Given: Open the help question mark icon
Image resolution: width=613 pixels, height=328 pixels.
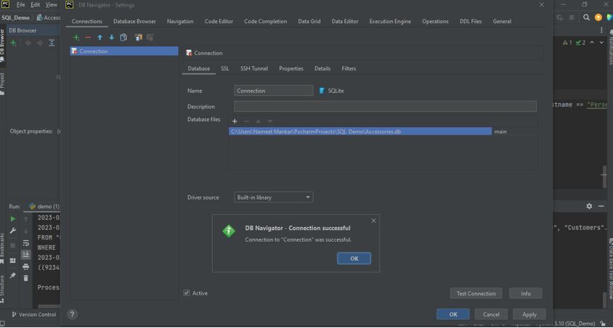Looking at the screenshot, I should coord(72,314).
